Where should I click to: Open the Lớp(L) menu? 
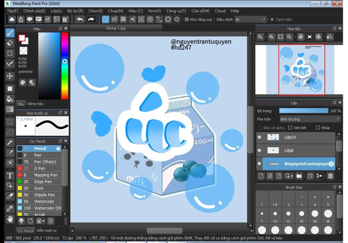(x=56, y=11)
